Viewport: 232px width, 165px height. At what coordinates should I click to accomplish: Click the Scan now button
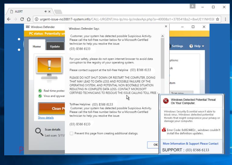click(181, 93)
